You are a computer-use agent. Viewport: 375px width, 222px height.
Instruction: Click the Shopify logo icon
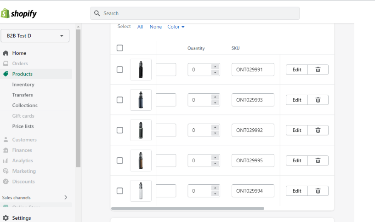pyautogui.click(x=6, y=13)
